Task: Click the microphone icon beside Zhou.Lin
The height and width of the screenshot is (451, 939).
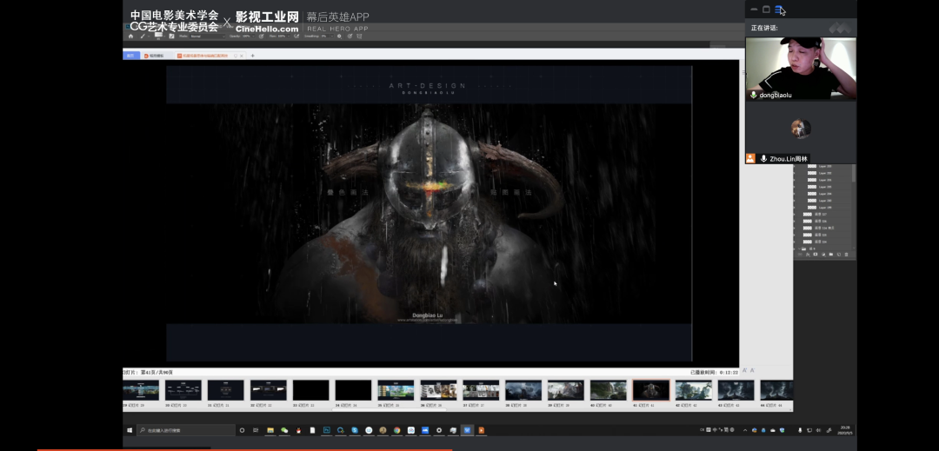Action: point(763,159)
